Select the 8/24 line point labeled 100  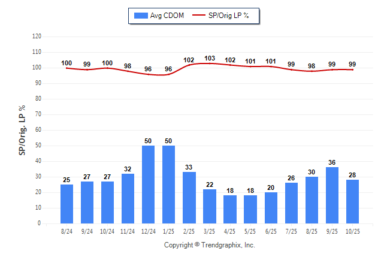point(67,68)
